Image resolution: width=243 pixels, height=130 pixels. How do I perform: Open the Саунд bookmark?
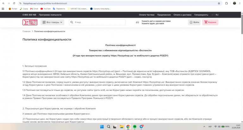click(x=24, y=9)
